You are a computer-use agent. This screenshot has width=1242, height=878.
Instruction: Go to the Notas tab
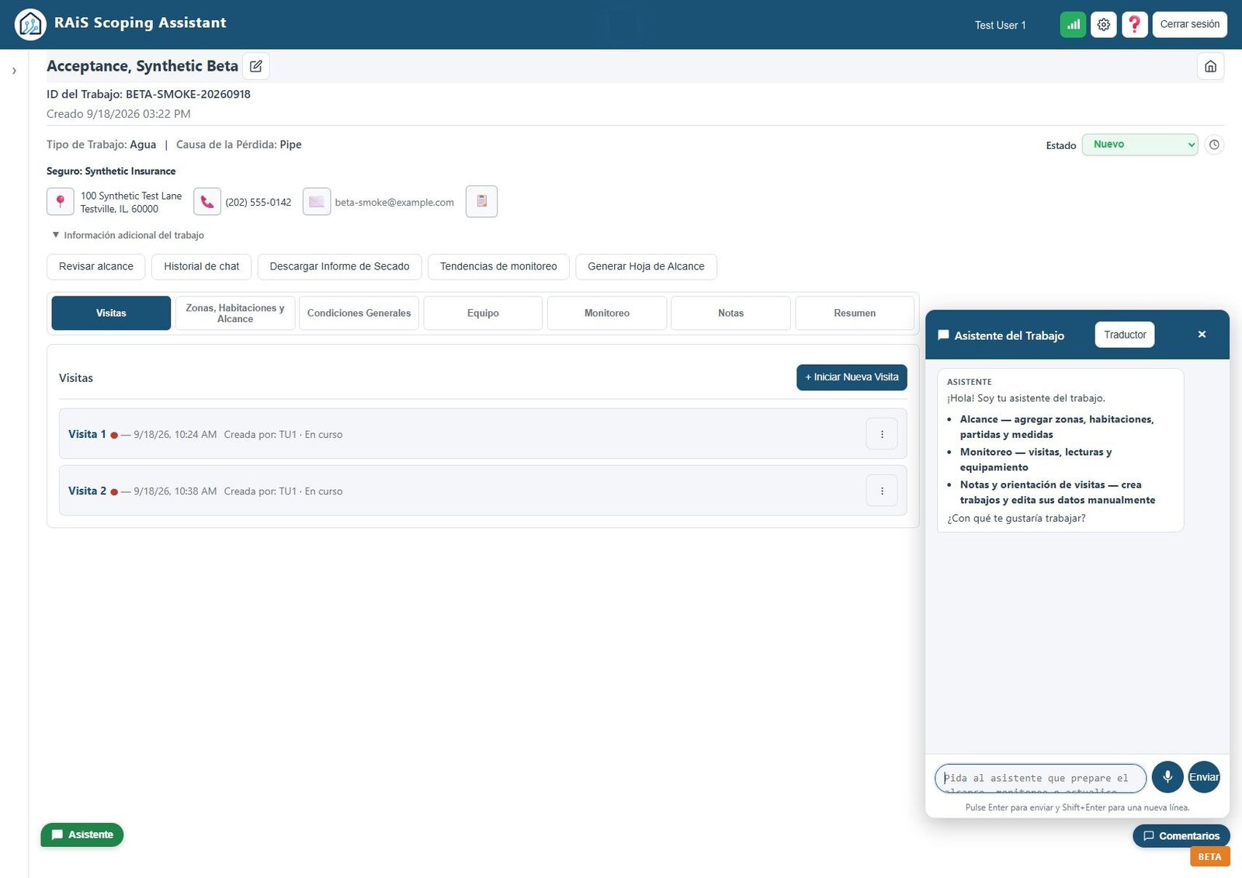pyautogui.click(x=730, y=313)
